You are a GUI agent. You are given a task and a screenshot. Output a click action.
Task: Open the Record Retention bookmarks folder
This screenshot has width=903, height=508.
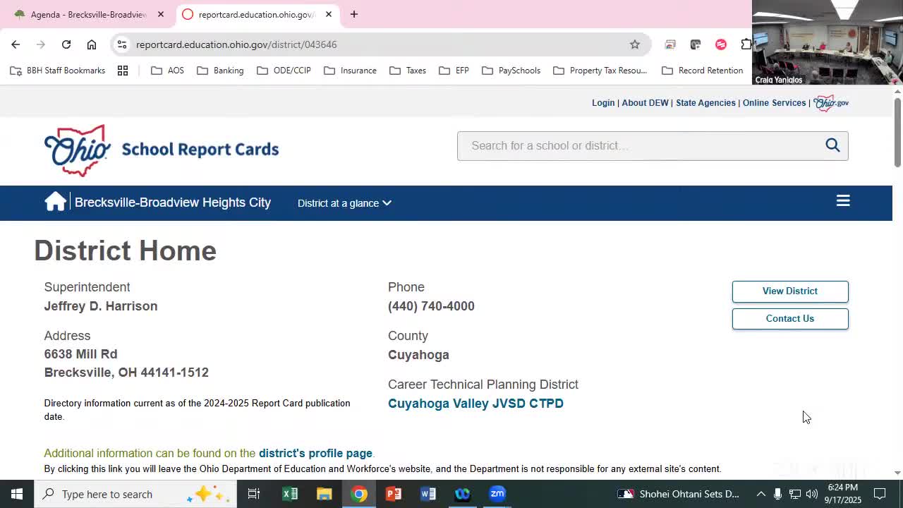click(x=703, y=71)
